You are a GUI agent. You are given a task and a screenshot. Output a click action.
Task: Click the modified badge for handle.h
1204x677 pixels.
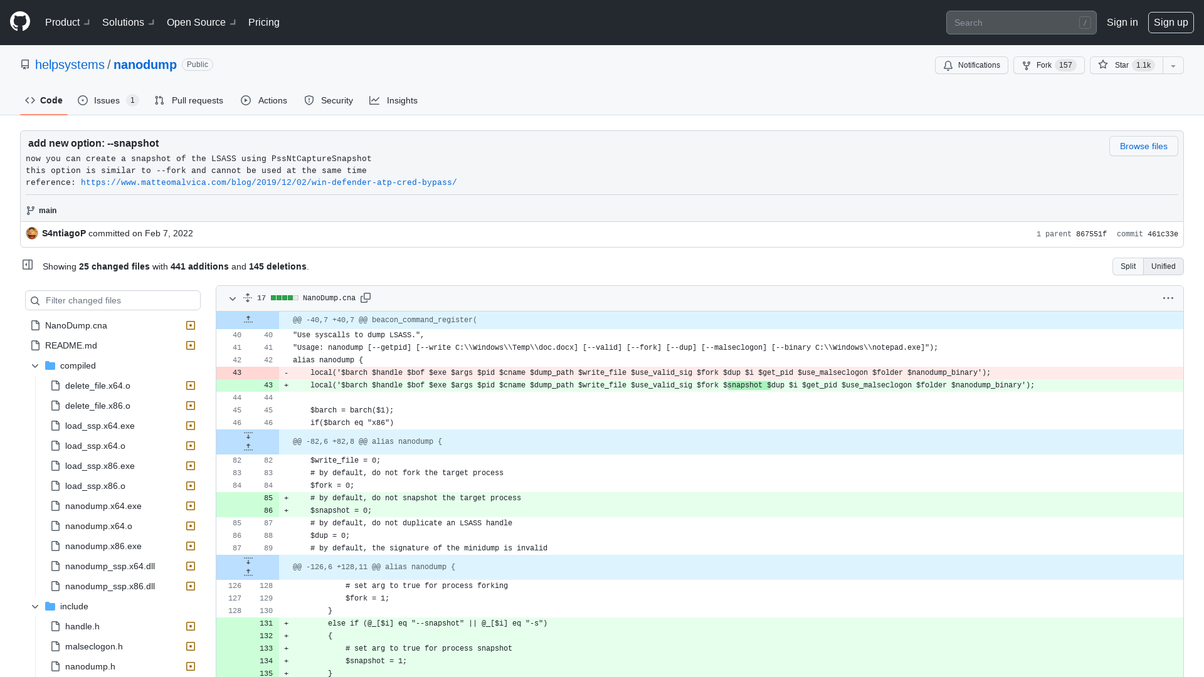pyautogui.click(x=191, y=626)
